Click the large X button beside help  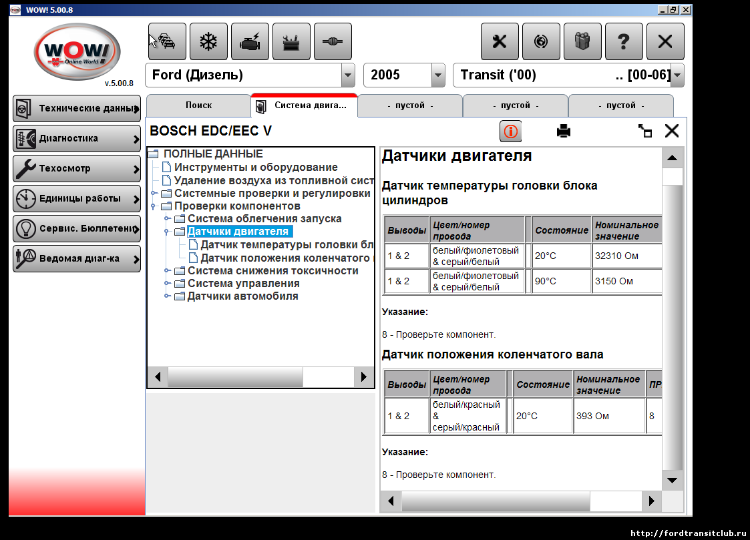pos(665,41)
